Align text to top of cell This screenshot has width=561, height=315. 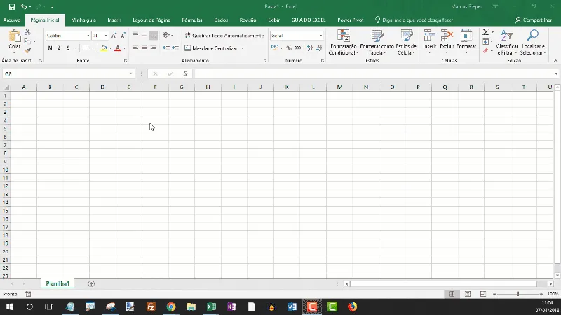coord(135,35)
